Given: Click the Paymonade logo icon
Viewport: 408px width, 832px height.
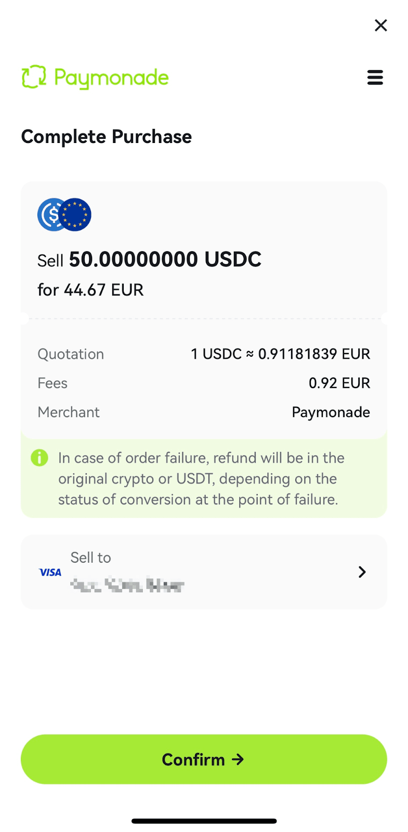Looking at the screenshot, I should point(34,77).
